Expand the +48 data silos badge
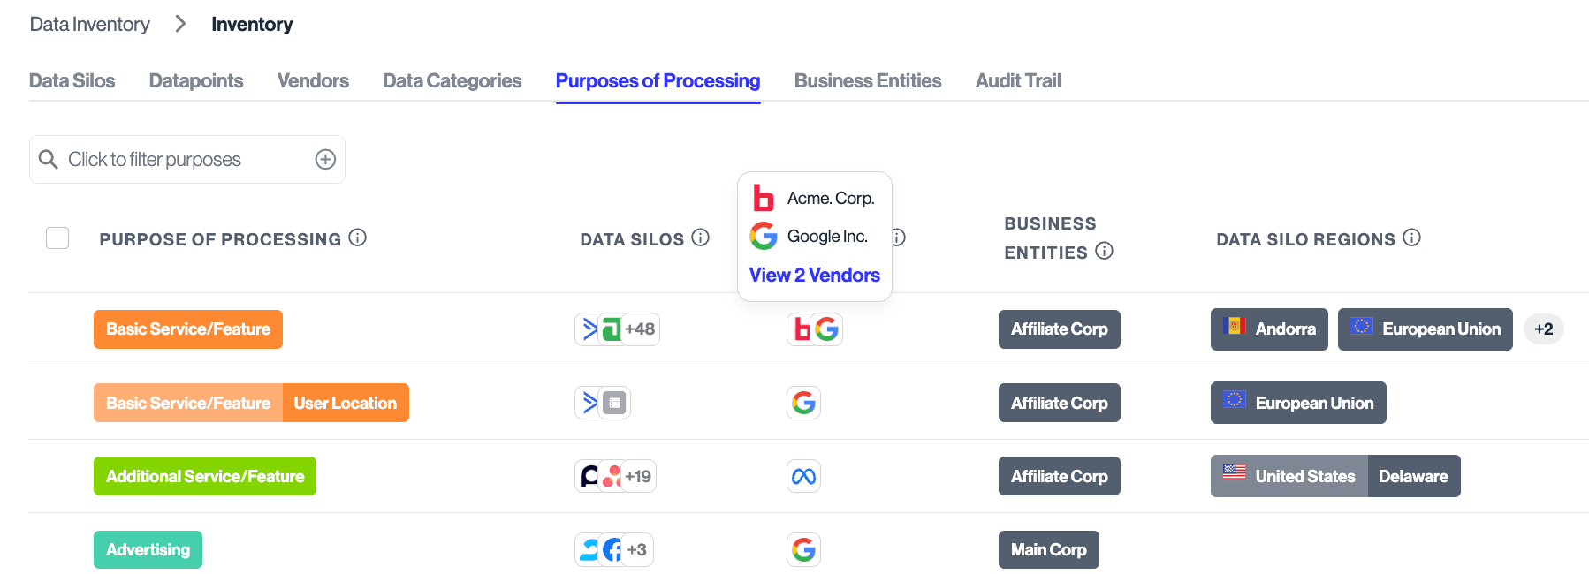 640,329
